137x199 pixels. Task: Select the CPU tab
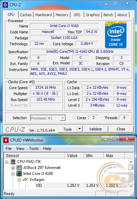[11, 15]
